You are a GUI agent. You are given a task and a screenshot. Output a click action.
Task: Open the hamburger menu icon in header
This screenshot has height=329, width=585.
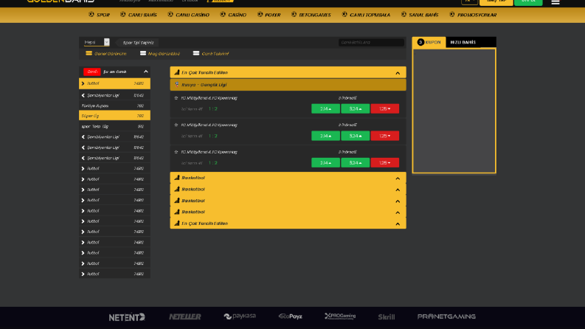click(555, 2)
